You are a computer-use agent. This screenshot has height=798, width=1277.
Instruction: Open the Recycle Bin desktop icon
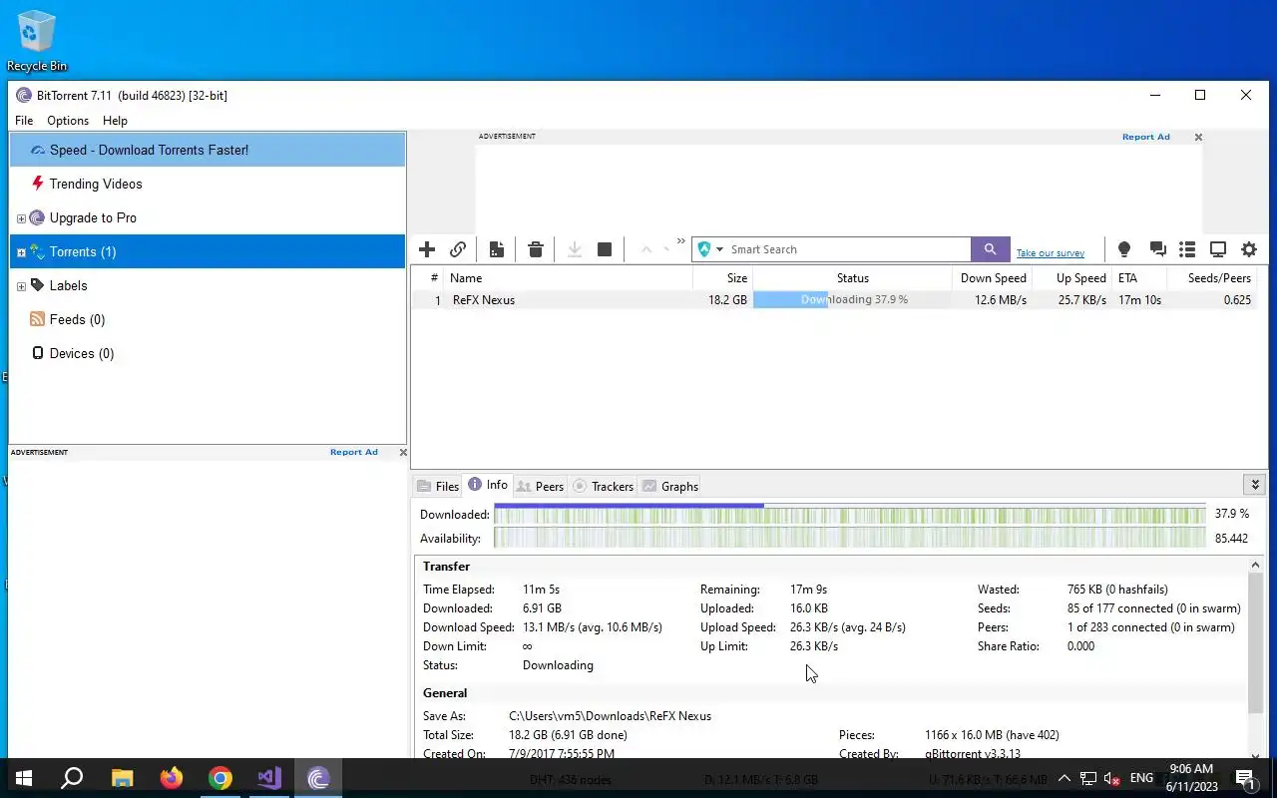click(x=37, y=41)
